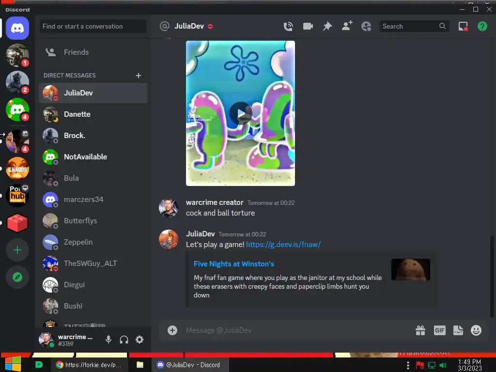Open the embed thumbnail image
The width and height of the screenshot is (496, 372).
tap(411, 269)
